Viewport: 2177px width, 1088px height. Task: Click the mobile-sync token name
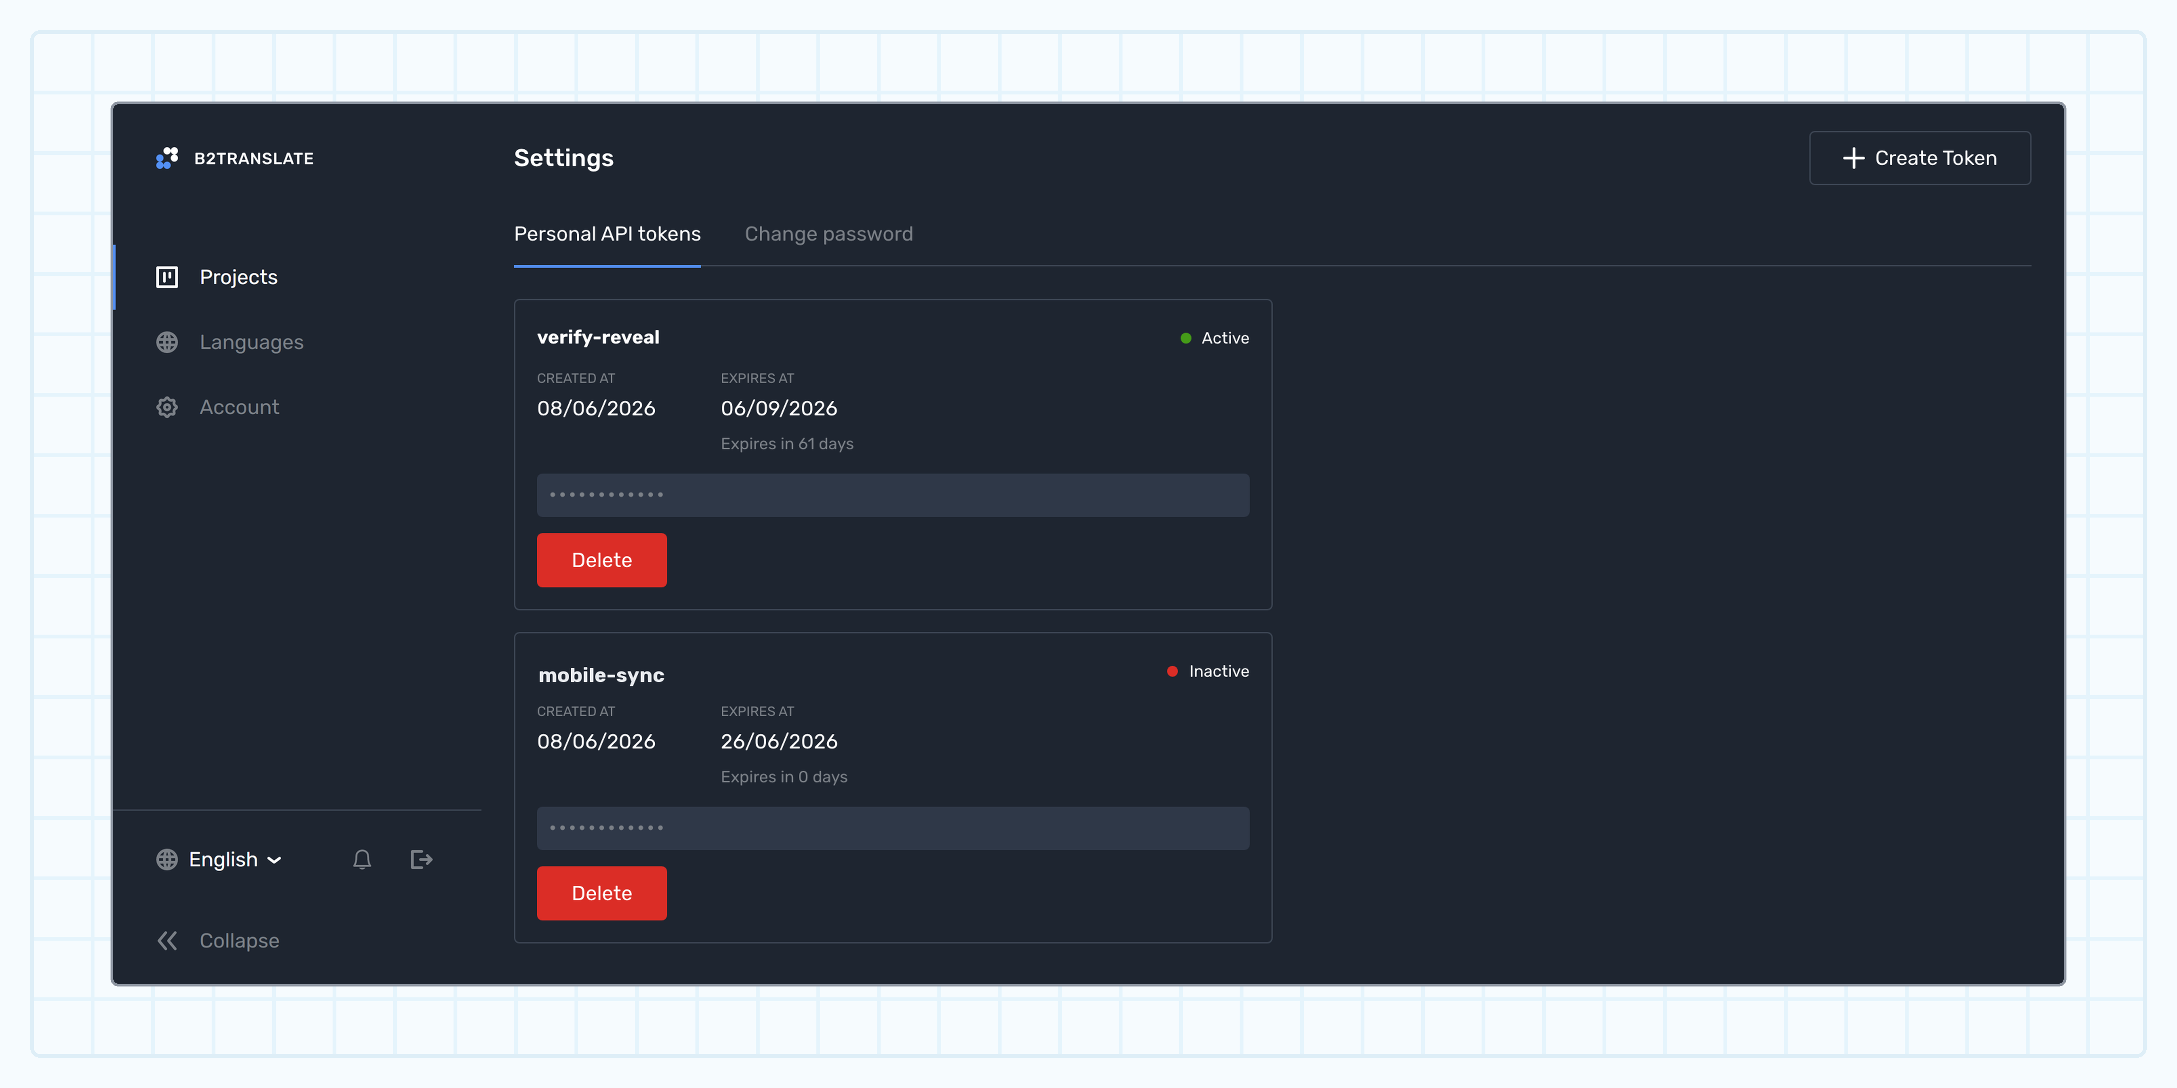pyautogui.click(x=601, y=675)
